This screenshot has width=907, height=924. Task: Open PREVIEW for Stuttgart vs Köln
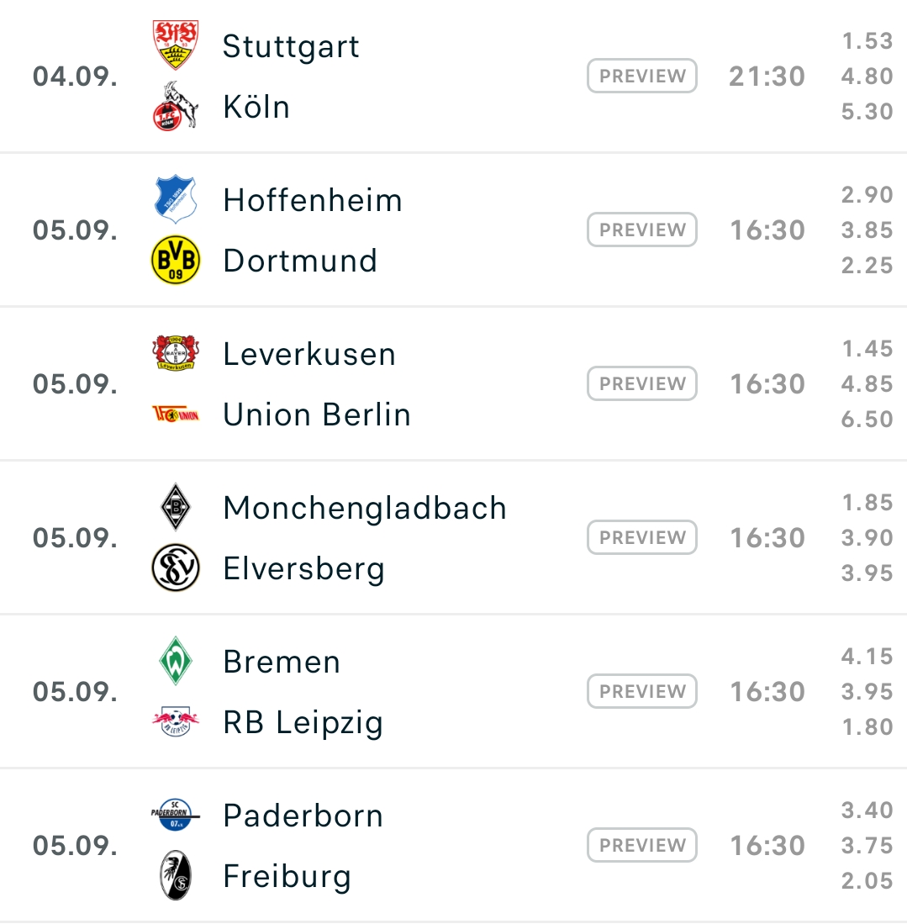tap(642, 76)
